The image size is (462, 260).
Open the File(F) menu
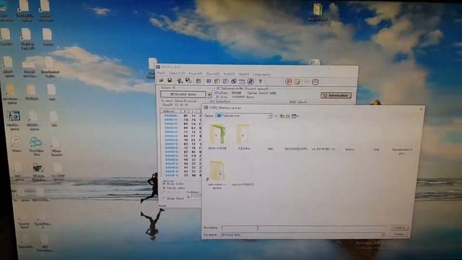click(x=161, y=73)
